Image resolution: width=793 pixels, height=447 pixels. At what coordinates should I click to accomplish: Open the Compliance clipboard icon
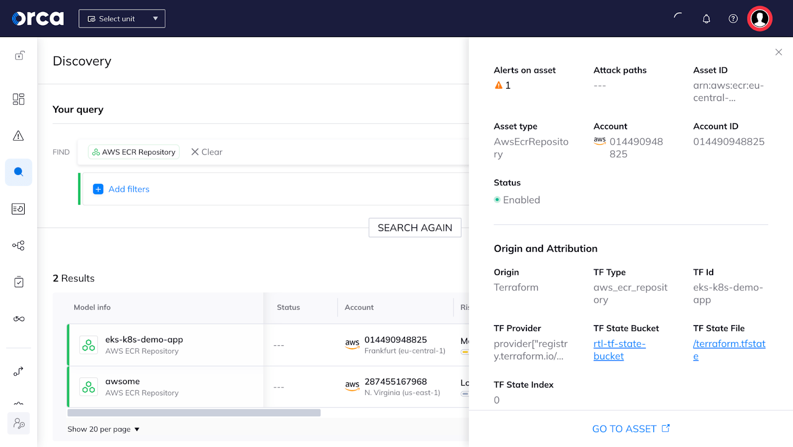click(18, 281)
